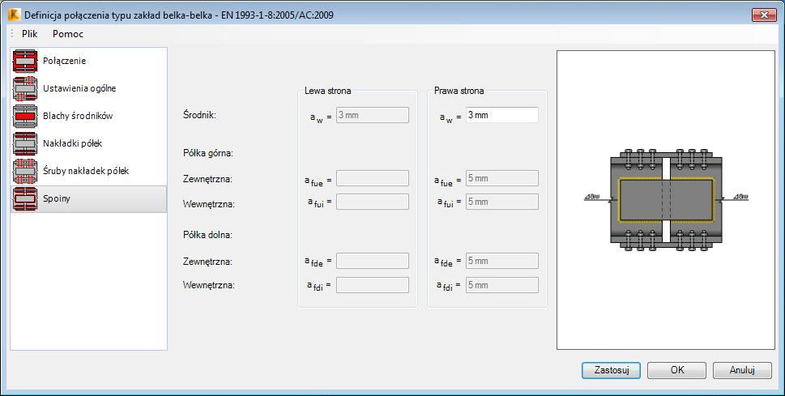Click right side a_fdi lower flange field
This screenshot has height=396, width=785.
pyautogui.click(x=502, y=285)
